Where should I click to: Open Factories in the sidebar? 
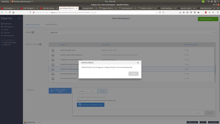7,33
